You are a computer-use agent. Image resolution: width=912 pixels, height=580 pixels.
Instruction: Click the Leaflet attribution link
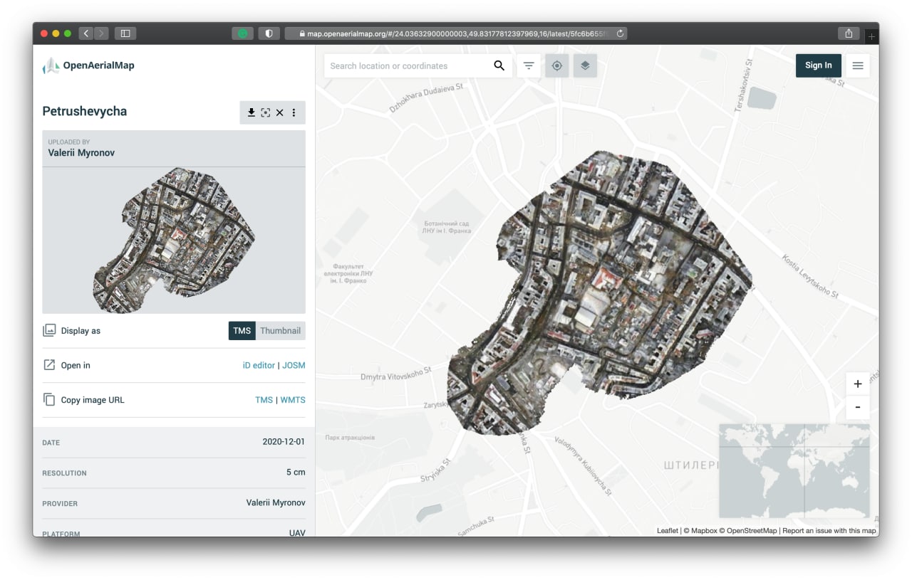pos(668,531)
